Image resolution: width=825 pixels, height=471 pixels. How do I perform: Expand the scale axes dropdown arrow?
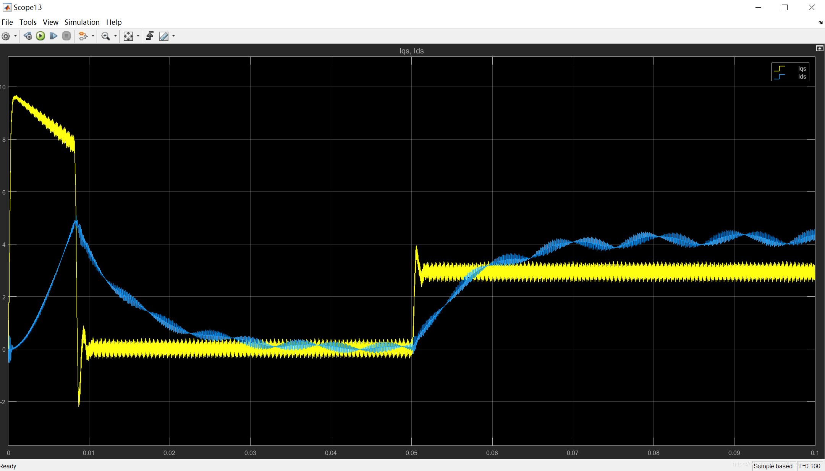(x=138, y=36)
